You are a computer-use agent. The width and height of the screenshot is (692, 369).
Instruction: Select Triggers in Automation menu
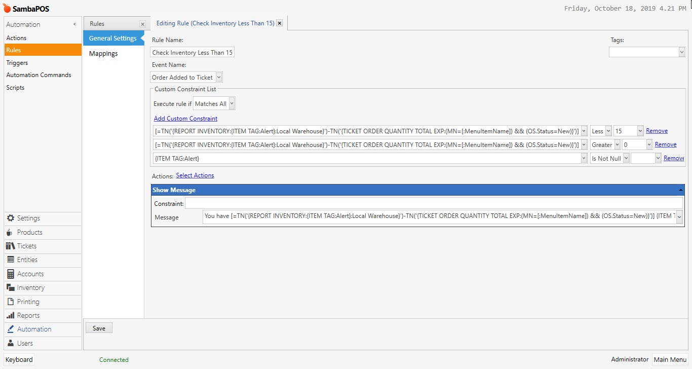point(17,63)
